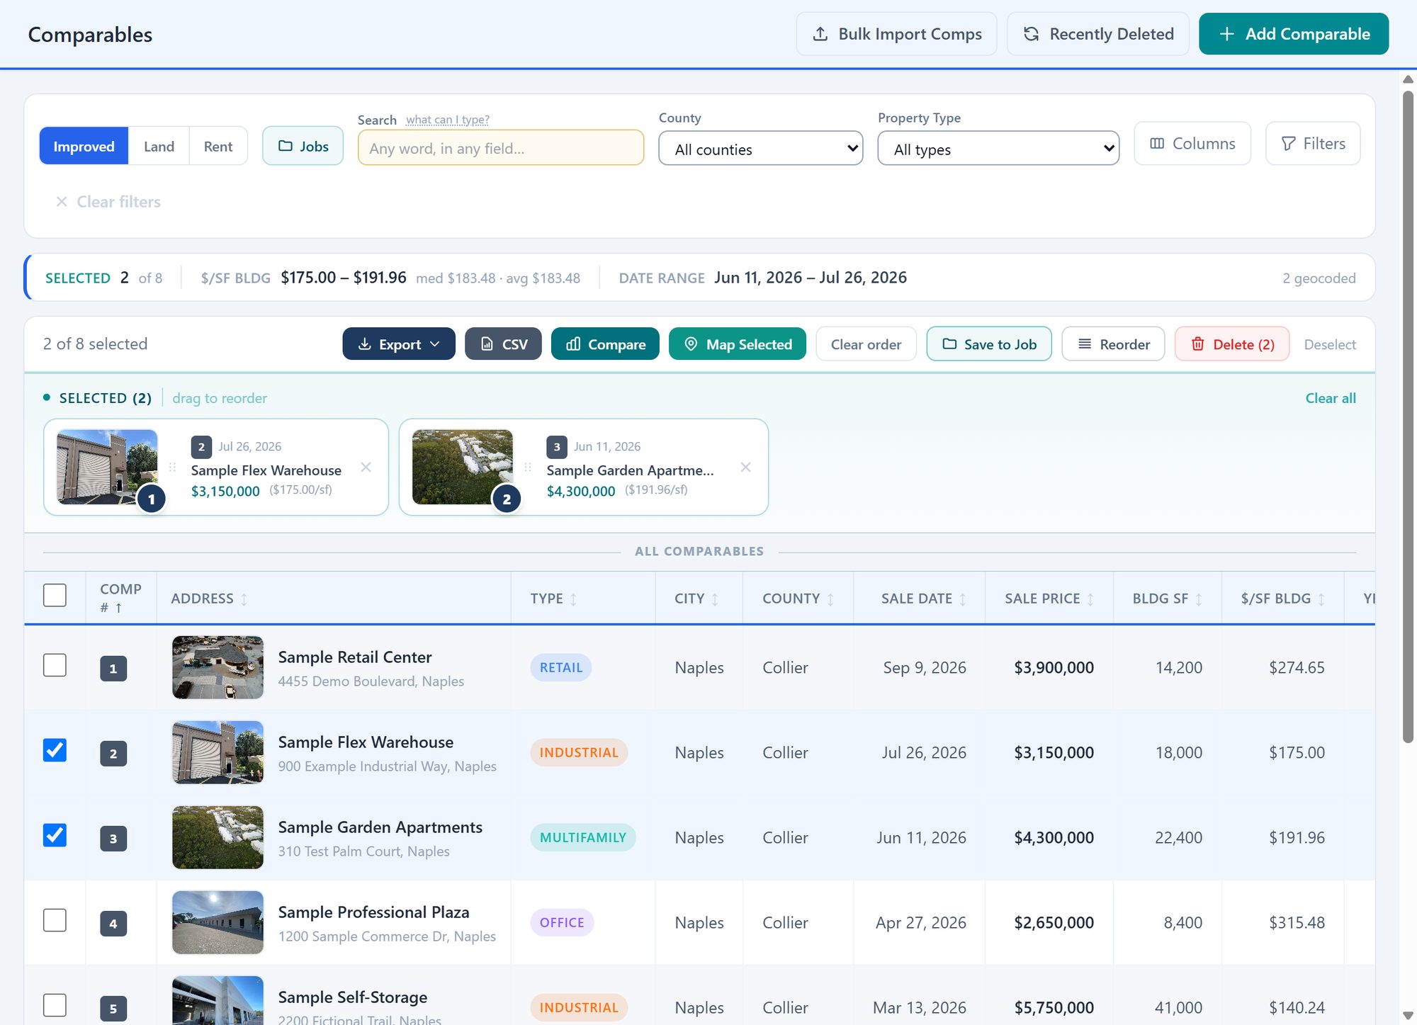Expand the Export dropdown menu

398,344
